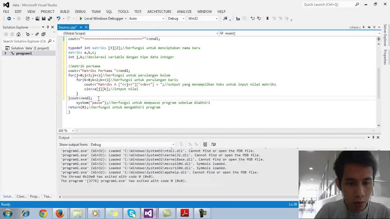
Task: Open Adobe Reader from the taskbar
Action: tap(185, 214)
